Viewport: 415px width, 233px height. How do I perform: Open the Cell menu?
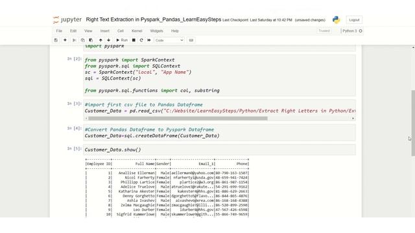click(121, 31)
